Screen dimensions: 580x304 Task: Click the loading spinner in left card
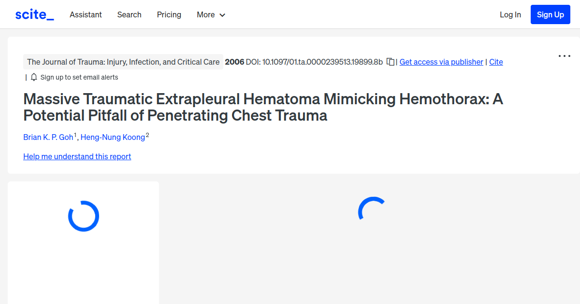(84, 216)
